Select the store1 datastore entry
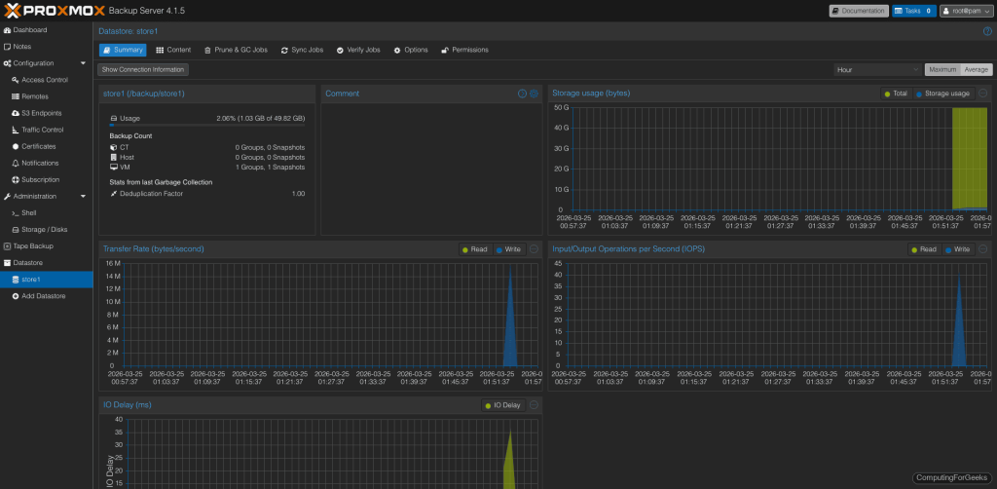This screenshot has width=997, height=489. coord(47,280)
